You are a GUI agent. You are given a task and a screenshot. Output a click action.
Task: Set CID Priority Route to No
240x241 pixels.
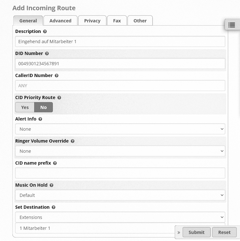coord(44,107)
